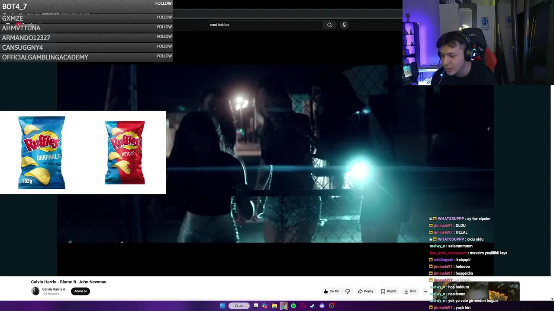The width and height of the screenshot is (554, 311).
Task: Click the playing video frame
Action: [275, 153]
